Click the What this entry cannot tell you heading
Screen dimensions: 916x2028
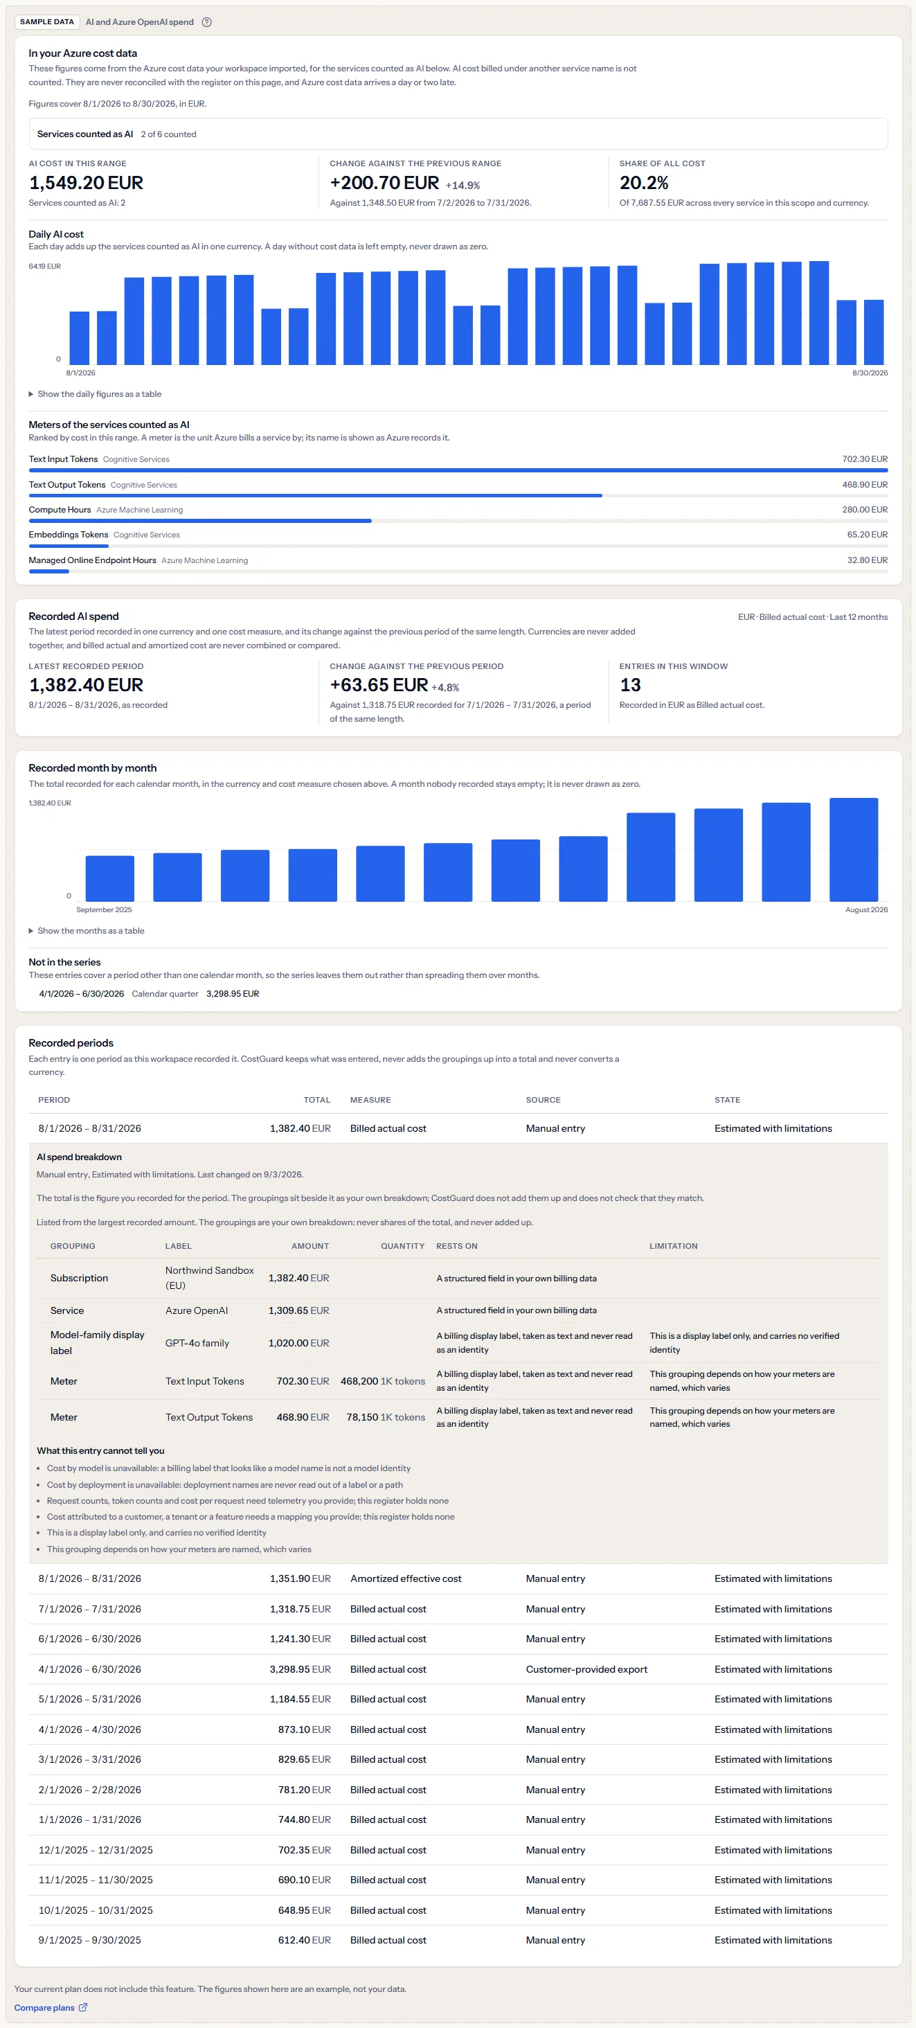click(x=100, y=1451)
